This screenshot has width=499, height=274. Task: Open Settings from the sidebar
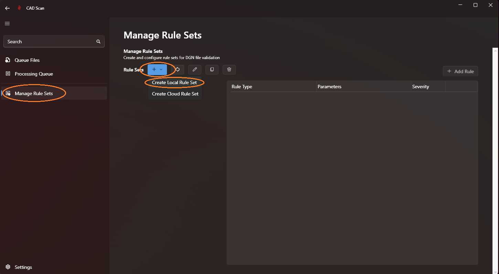[23, 267]
